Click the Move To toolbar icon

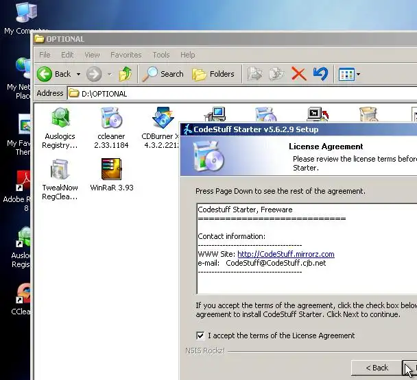click(254, 73)
